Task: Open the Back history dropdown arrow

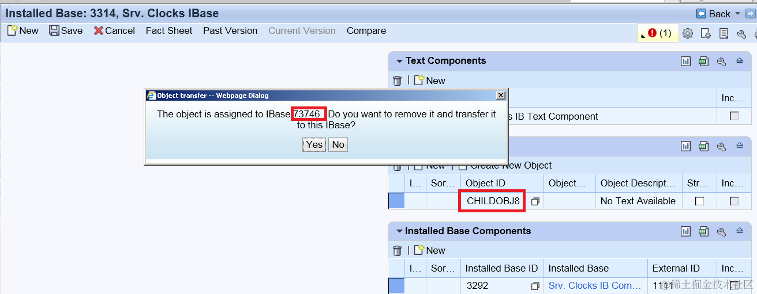Action: [737, 14]
